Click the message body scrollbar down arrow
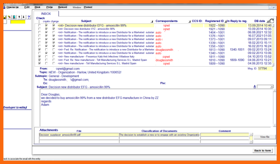The height and width of the screenshot is (164, 280). click(275, 125)
